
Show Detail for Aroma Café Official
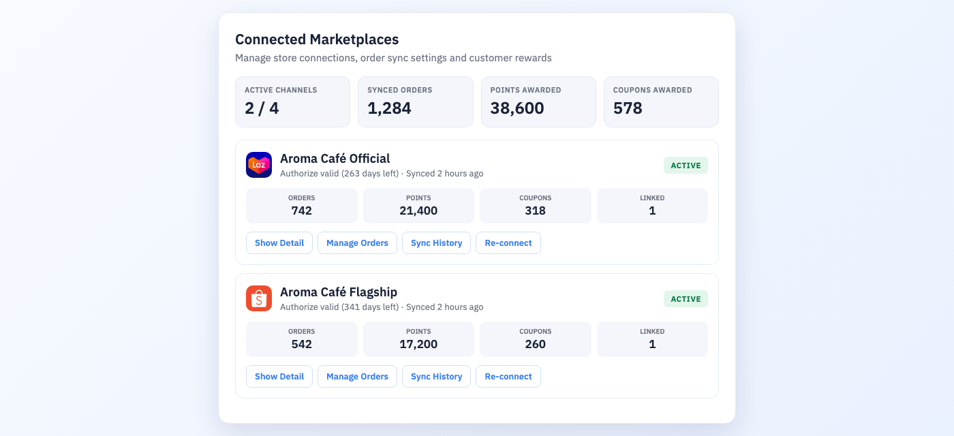279,243
